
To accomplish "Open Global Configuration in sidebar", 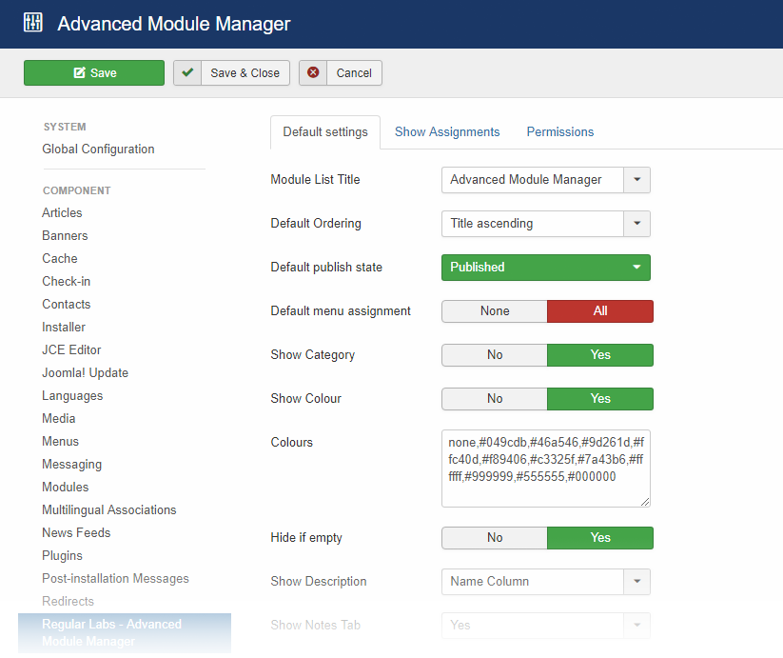I will [x=98, y=150].
